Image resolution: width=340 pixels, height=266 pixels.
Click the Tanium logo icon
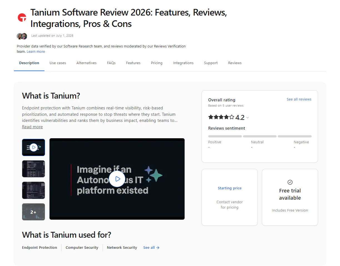(22, 18)
